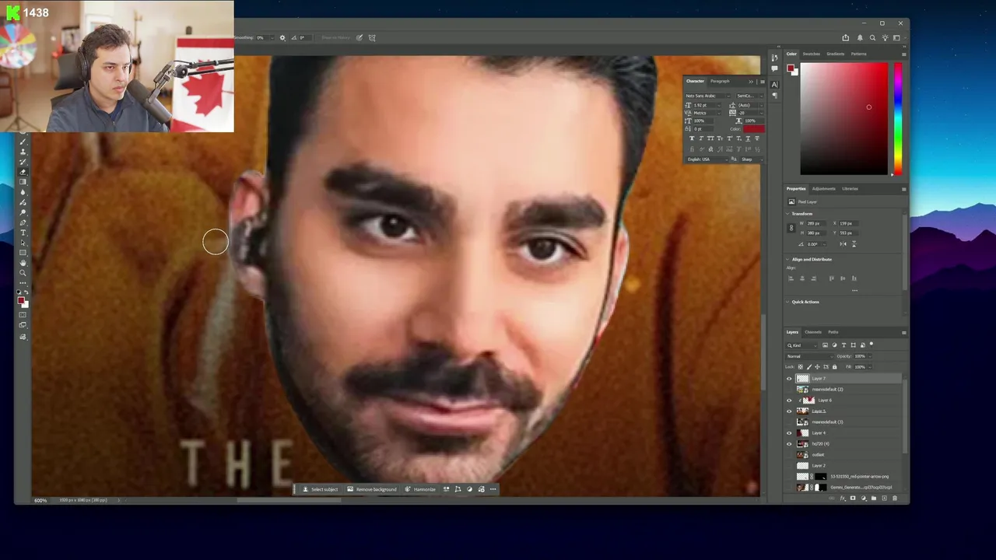
Task: Show the maxresdefault (3) layer visibility box
Action: pos(789,422)
